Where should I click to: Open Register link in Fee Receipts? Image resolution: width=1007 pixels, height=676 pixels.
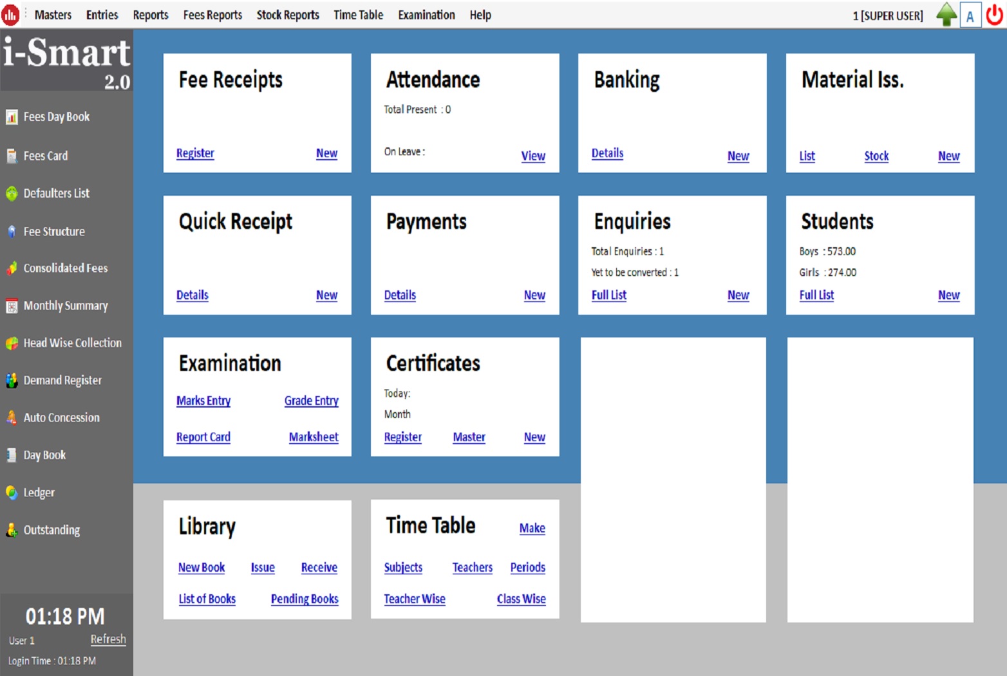(195, 153)
